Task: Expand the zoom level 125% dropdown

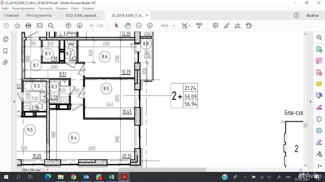Action: tap(174, 26)
